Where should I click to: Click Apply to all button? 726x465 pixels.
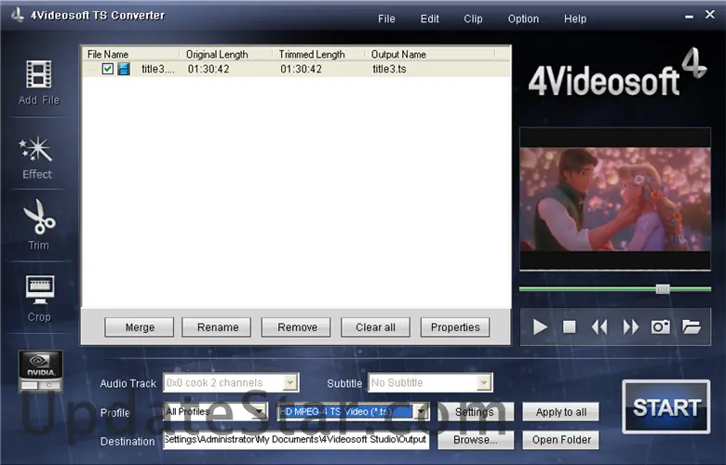point(560,412)
